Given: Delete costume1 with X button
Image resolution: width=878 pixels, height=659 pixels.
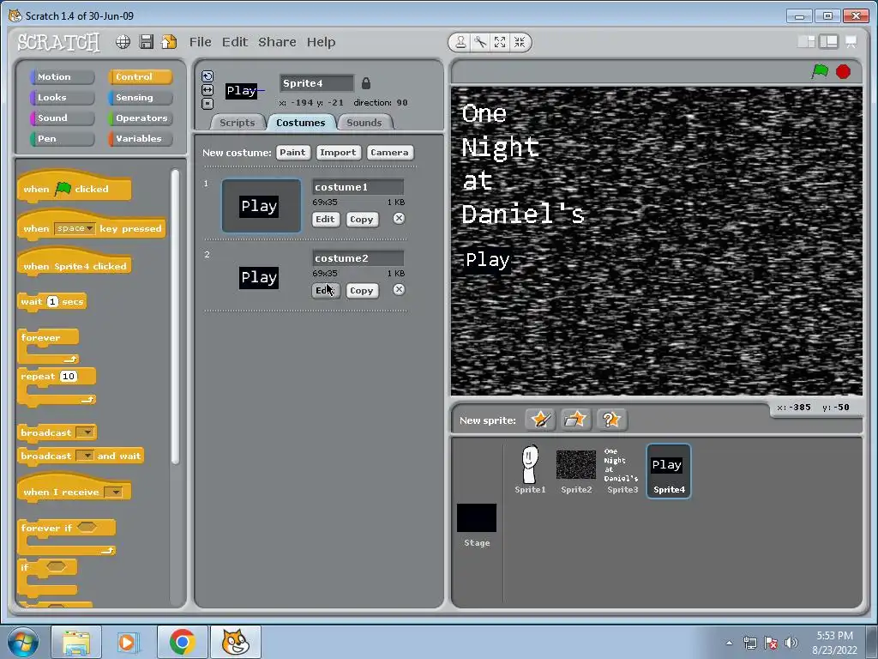Looking at the screenshot, I should (x=399, y=219).
